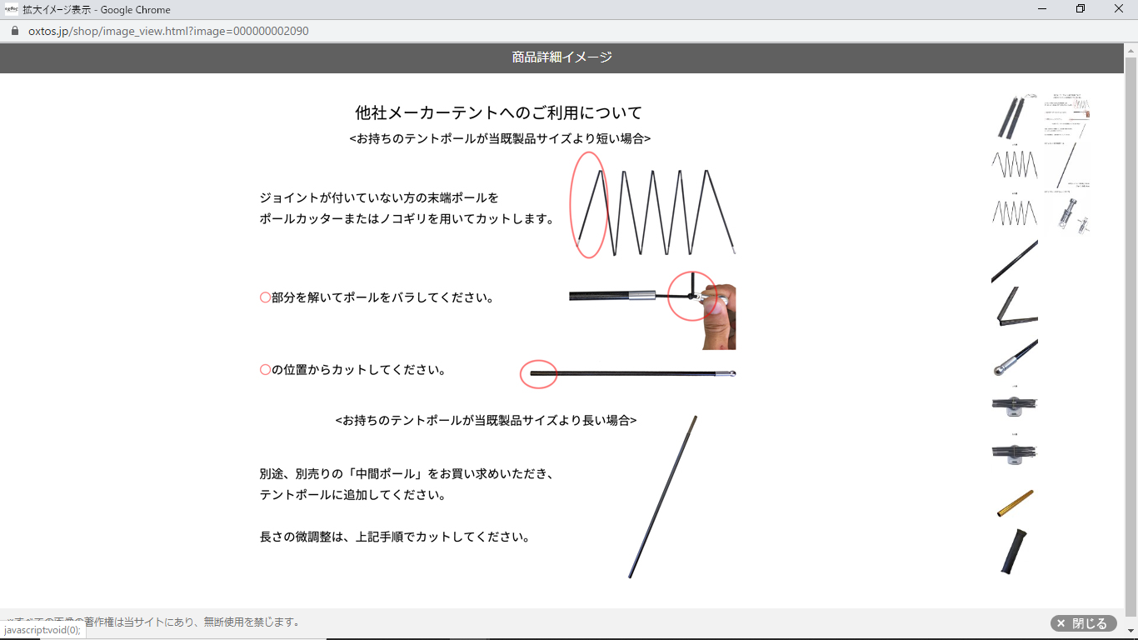
Task: Show the pole joint hardware parts thumbnail
Action: [1066, 214]
